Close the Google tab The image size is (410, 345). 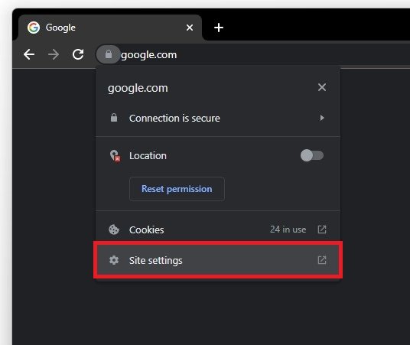point(190,28)
